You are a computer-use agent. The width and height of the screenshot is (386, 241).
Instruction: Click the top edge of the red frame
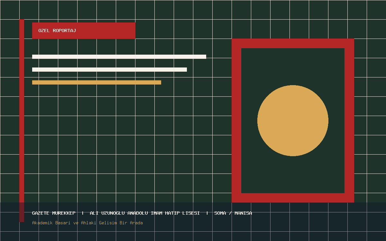293,43
